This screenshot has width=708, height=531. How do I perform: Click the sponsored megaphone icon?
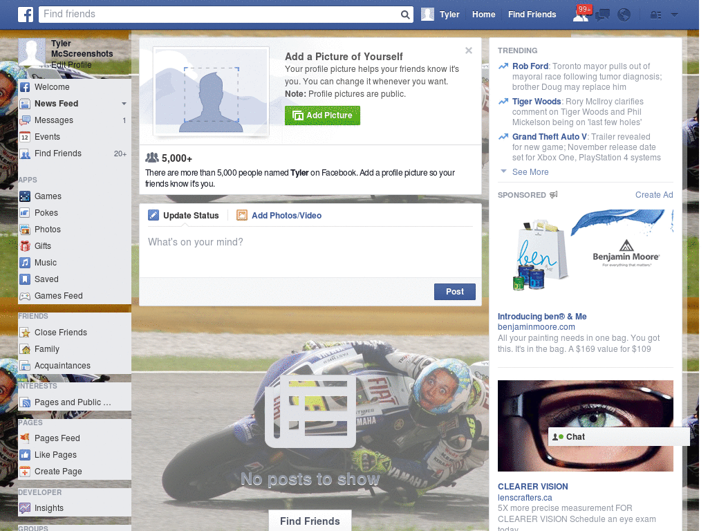coord(554,194)
